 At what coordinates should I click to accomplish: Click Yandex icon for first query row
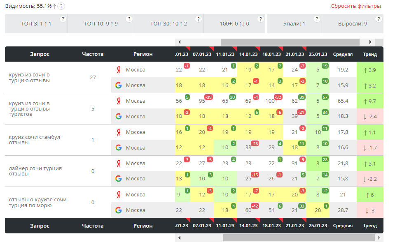pos(119,70)
